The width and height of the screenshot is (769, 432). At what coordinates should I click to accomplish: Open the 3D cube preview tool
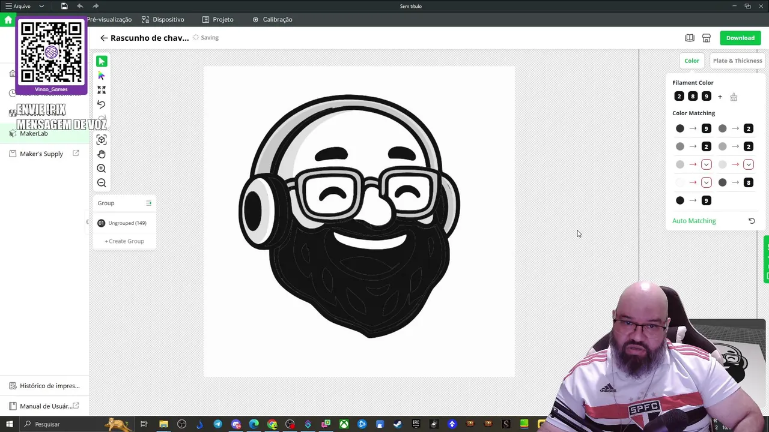coord(102,140)
